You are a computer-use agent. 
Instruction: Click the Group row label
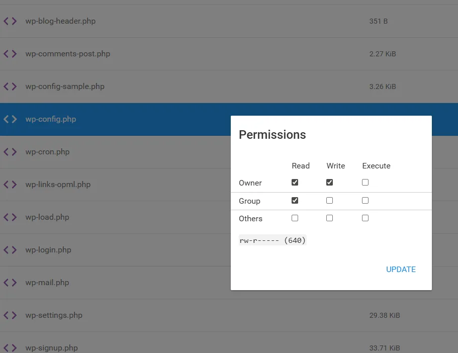249,201
